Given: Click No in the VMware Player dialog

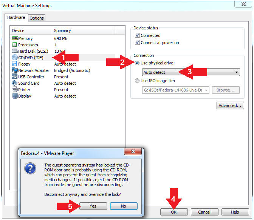Looking at the screenshot, I should (124, 206).
